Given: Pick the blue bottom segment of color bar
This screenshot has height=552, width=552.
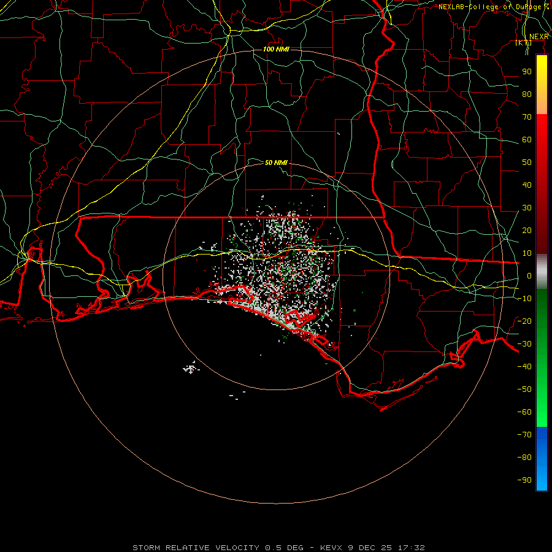Looking at the screenshot, I should click(x=542, y=459).
